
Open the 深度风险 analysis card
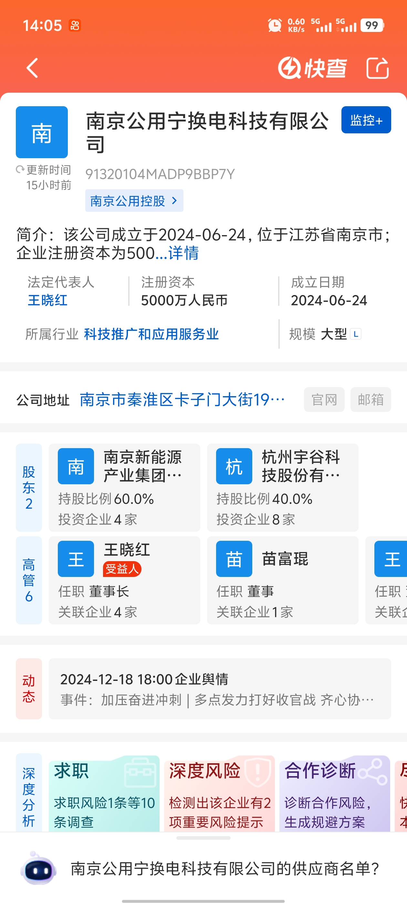tap(219, 794)
